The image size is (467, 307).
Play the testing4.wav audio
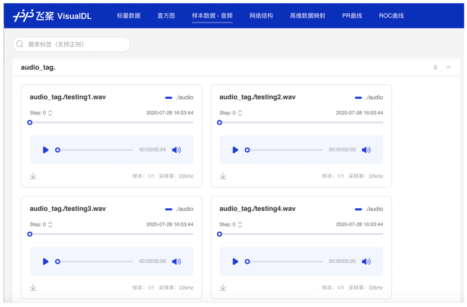tap(235, 262)
